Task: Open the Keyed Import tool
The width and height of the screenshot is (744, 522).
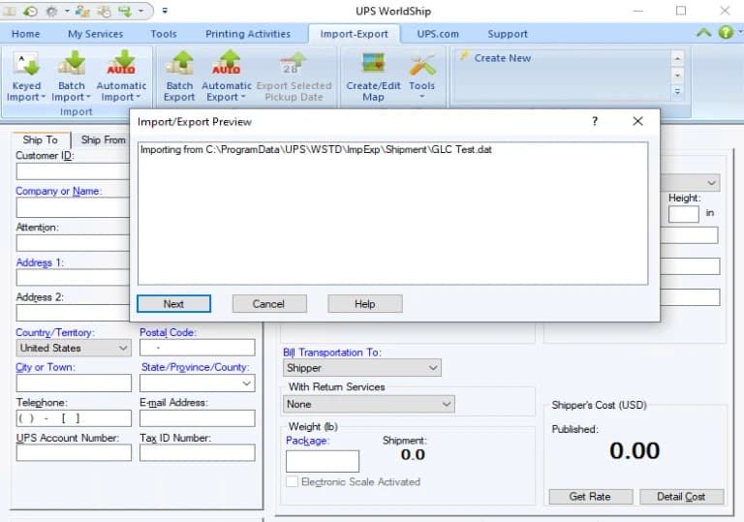Action: (26, 77)
